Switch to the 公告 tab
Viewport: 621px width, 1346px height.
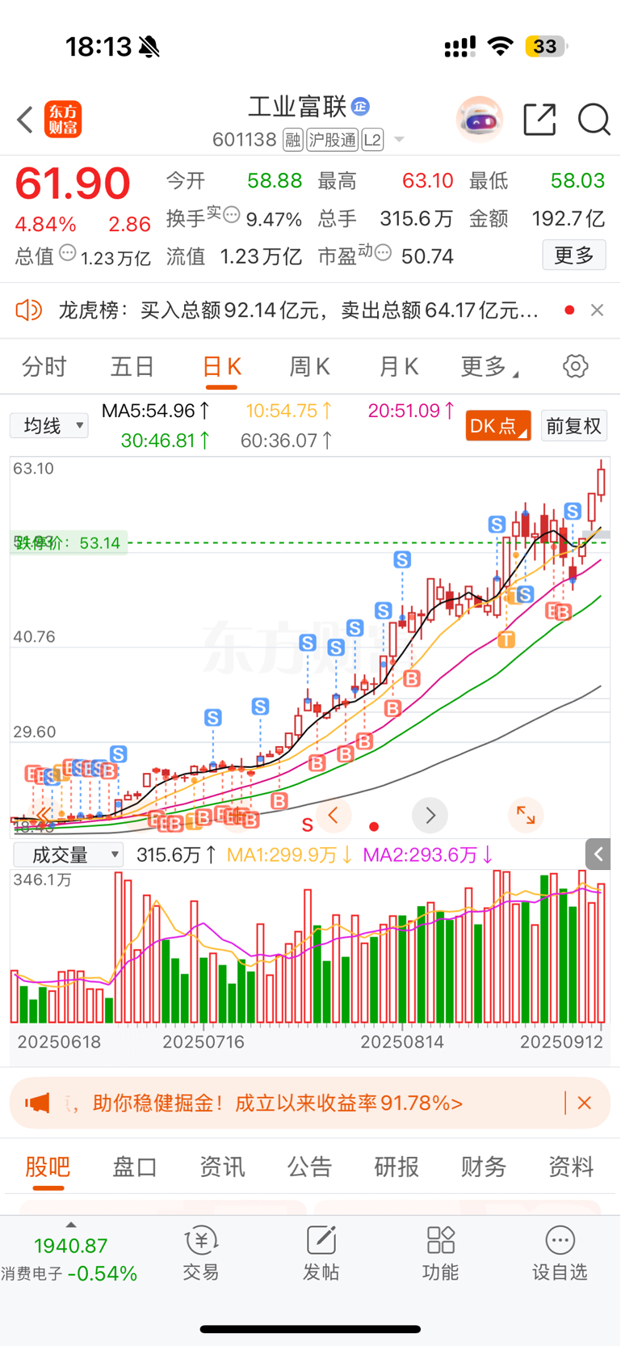coord(309,1167)
